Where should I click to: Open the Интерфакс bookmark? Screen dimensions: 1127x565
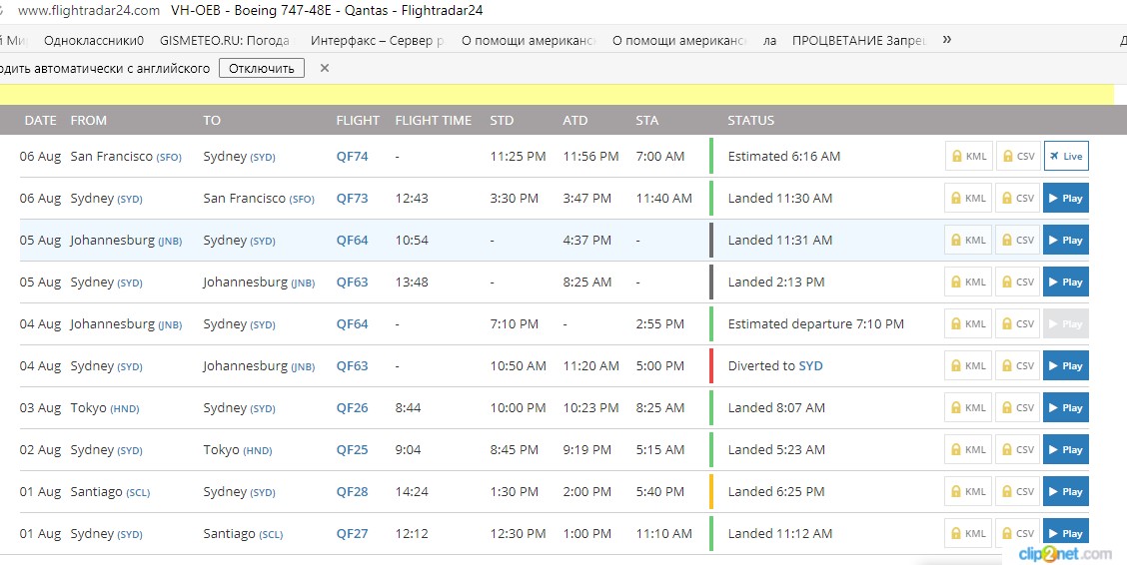tap(378, 41)
